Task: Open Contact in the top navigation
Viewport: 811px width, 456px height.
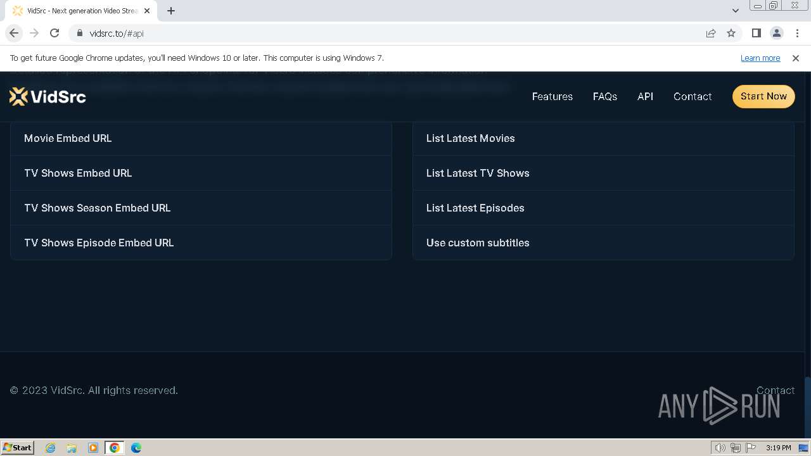Action: pyautogui.click(x=693, y=96)
